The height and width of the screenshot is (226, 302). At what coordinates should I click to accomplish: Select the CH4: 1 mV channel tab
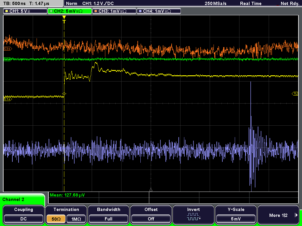[x=159, y=11]
